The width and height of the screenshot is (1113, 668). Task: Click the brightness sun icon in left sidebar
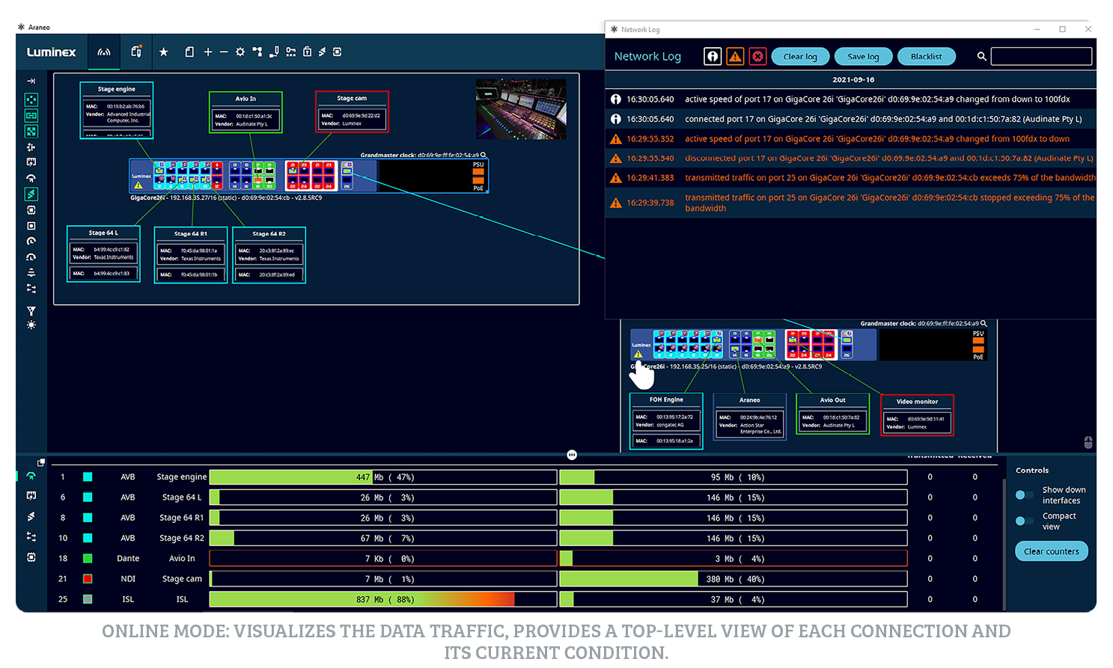31,325
